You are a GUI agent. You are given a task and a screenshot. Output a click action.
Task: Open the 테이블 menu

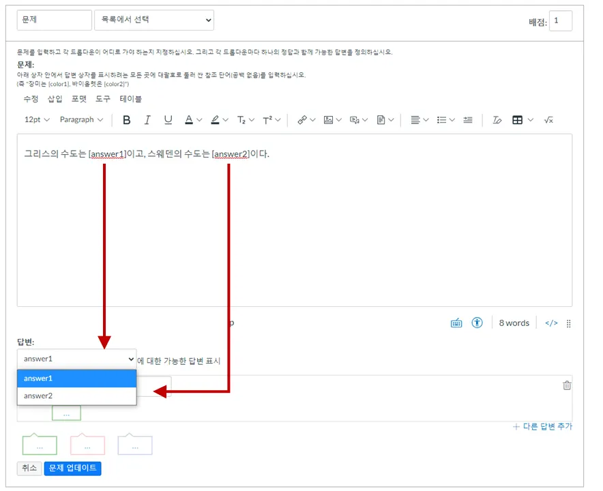pyautogui.click(x=131, y=99)
